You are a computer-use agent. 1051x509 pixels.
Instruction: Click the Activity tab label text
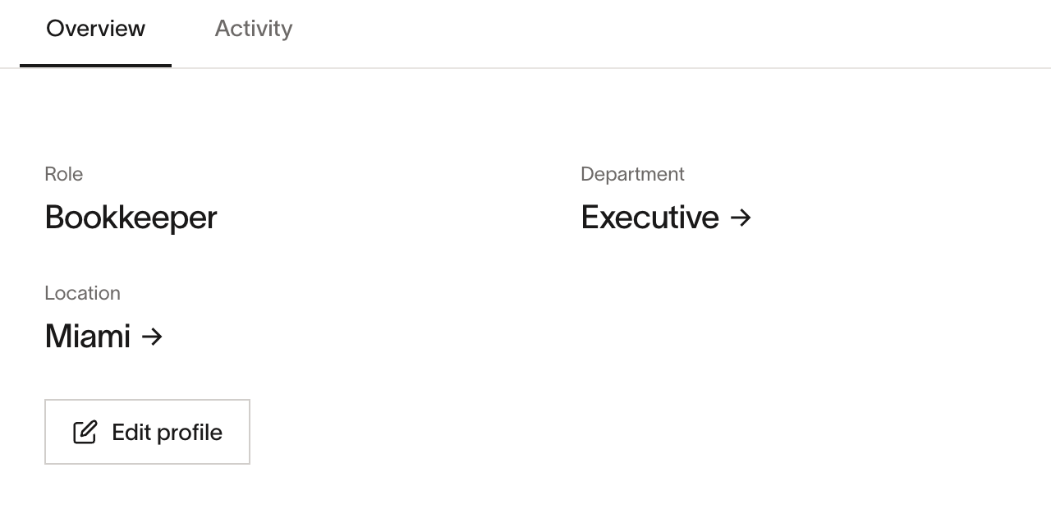coord(254,29)
